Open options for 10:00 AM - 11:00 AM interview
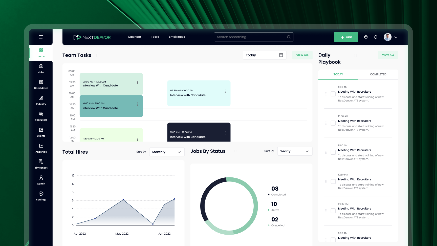Viewport: 437px width, 246px height. tap(137, 104)
